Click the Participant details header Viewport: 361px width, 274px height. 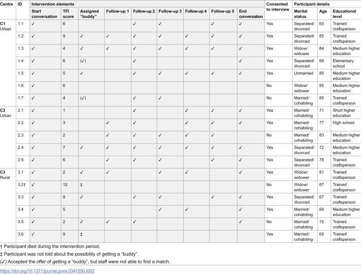coord(311,4)
